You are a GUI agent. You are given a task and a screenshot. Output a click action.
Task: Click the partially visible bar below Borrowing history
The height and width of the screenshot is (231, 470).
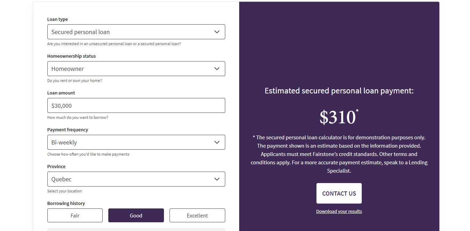click(136, 229)
